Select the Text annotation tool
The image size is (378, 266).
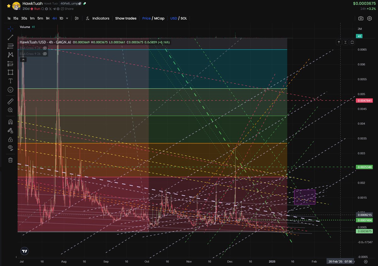pyautogui.click(x=10, y=81)
